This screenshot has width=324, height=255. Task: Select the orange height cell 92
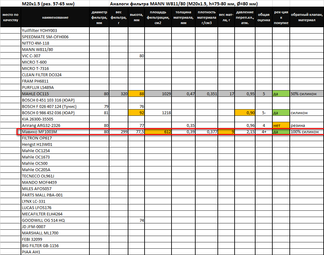[x=136, y=113]
